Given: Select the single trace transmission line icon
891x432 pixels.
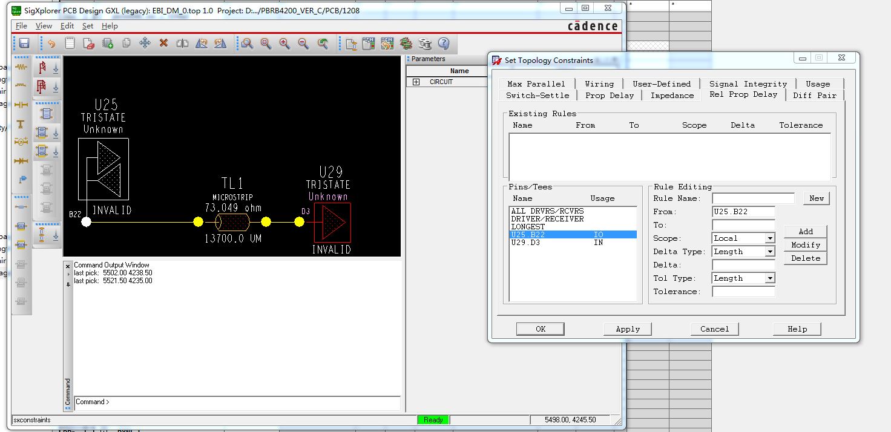Looking at the screenshot, I should [21, 208].
